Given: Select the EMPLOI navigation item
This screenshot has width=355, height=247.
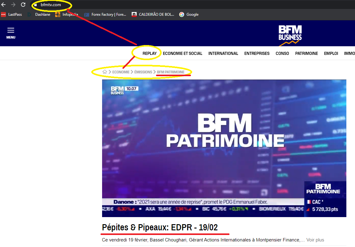Looking at the screenshot, I should point(331,53).
